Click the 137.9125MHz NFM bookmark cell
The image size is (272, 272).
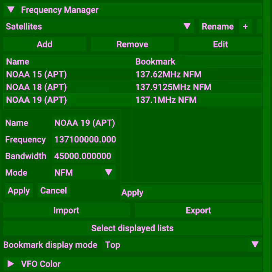pyautogui.click(x=198, y=87)
